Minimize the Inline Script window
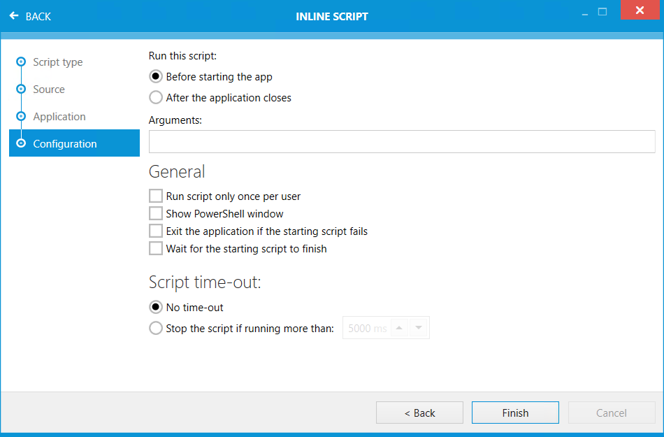 pyautogui.click(x=585, y=13)
